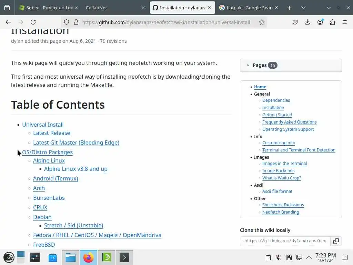Switch to Dolphin file manager window
The width and height of the screenshot is (353, 265).
tap(70, 257)
